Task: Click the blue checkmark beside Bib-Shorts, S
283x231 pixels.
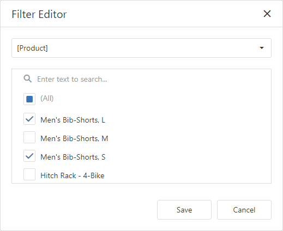Action: pyautogui.click(x=29, y=156)
